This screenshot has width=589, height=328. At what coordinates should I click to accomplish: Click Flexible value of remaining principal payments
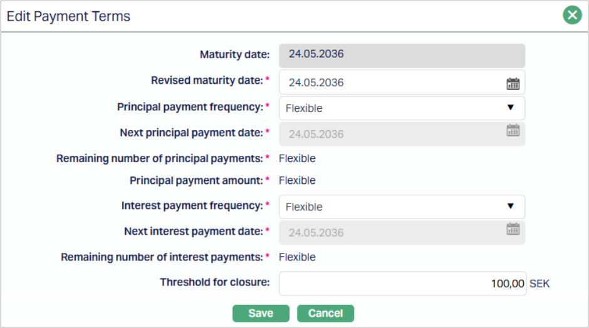pyautogui.click(x=297, y=158)
